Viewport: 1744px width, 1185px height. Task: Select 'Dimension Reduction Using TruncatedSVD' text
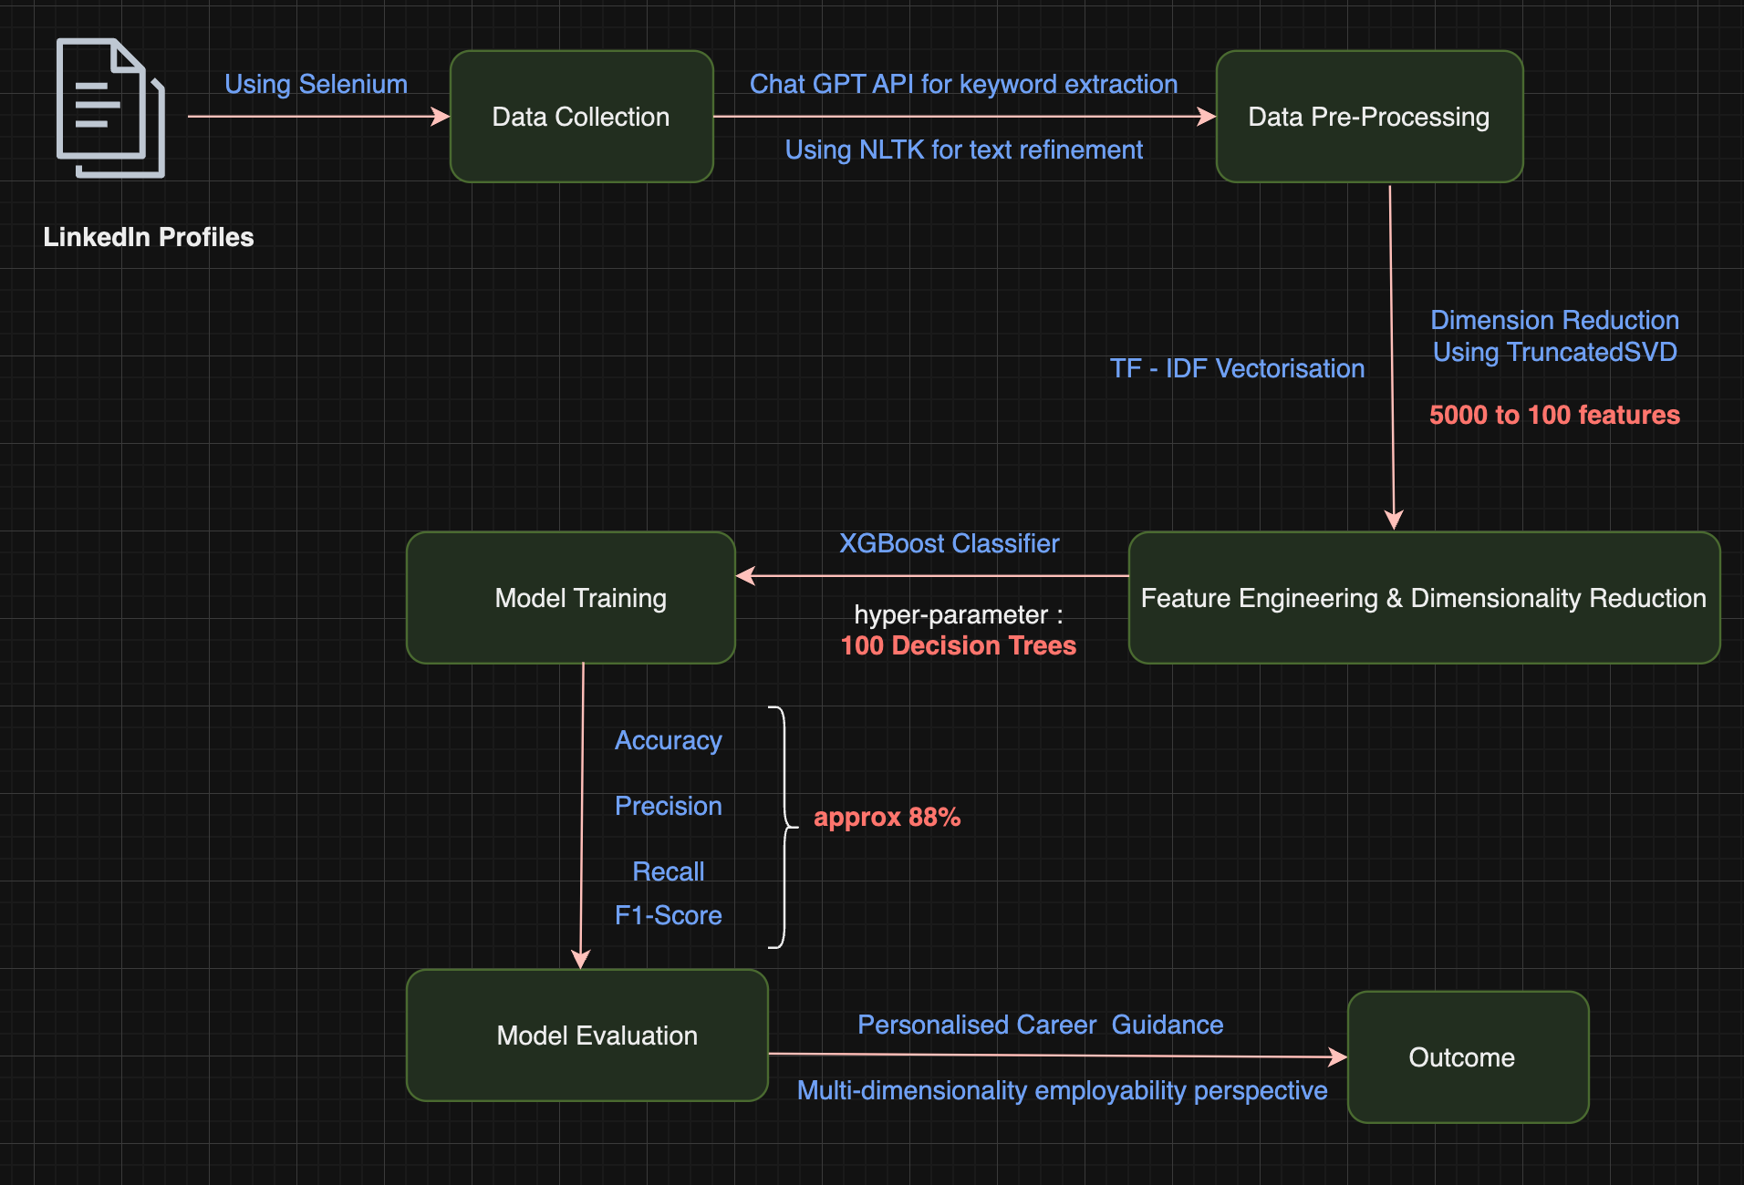click(1554, 335)
